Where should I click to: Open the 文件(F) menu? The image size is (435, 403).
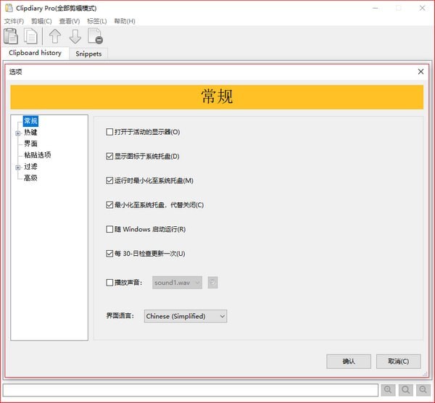(14, 21)
